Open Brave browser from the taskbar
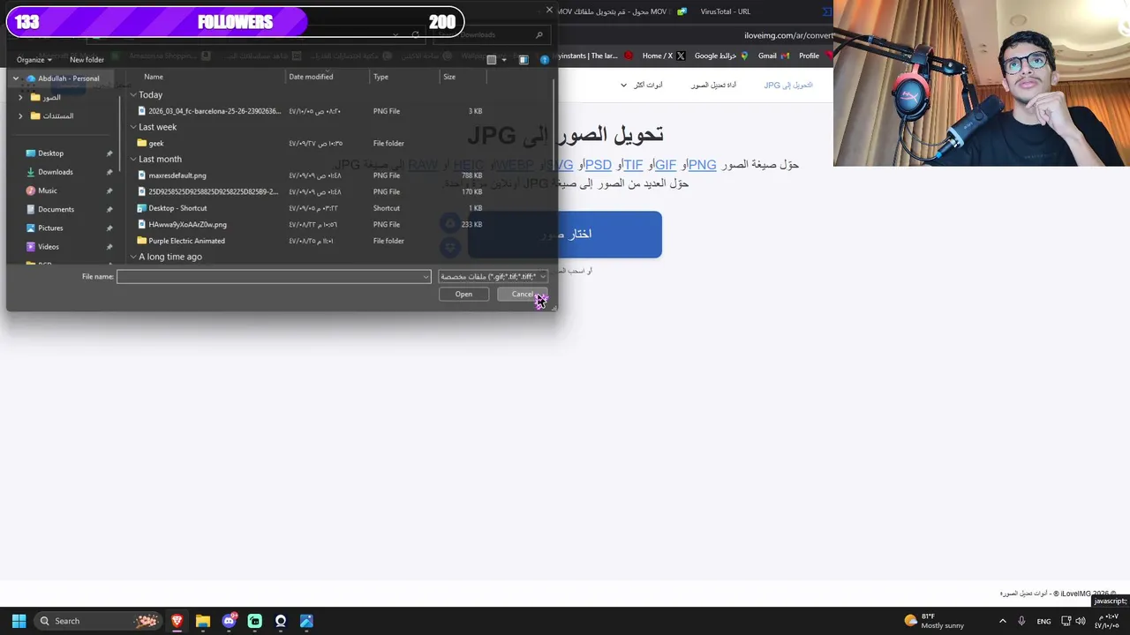Viewport: 1130px width, 635px height. point(177,621)
